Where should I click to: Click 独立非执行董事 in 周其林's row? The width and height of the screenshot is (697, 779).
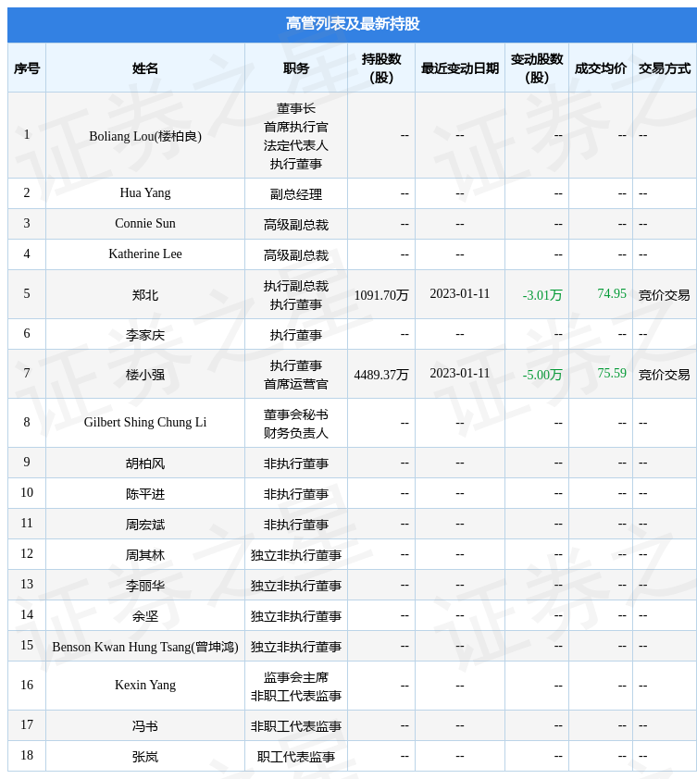(296, 555)
